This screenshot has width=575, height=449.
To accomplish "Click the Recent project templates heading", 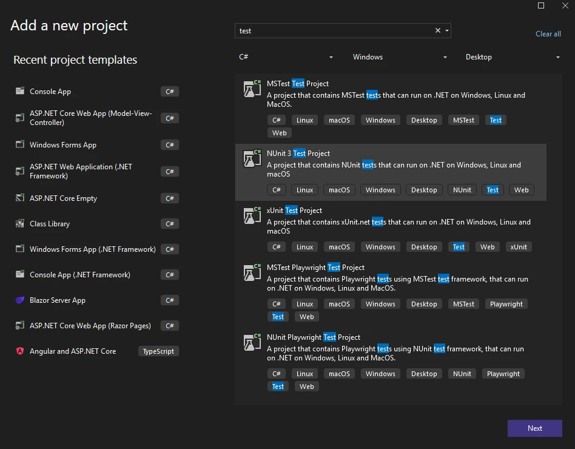I will [x=75, y=59].
